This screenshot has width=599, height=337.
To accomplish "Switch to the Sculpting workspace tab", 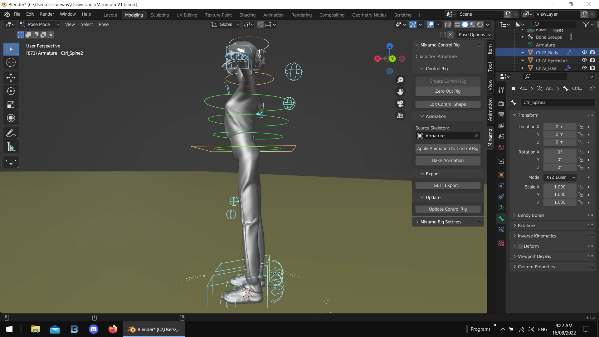I will pyautogui.click(x=159, y=15).
